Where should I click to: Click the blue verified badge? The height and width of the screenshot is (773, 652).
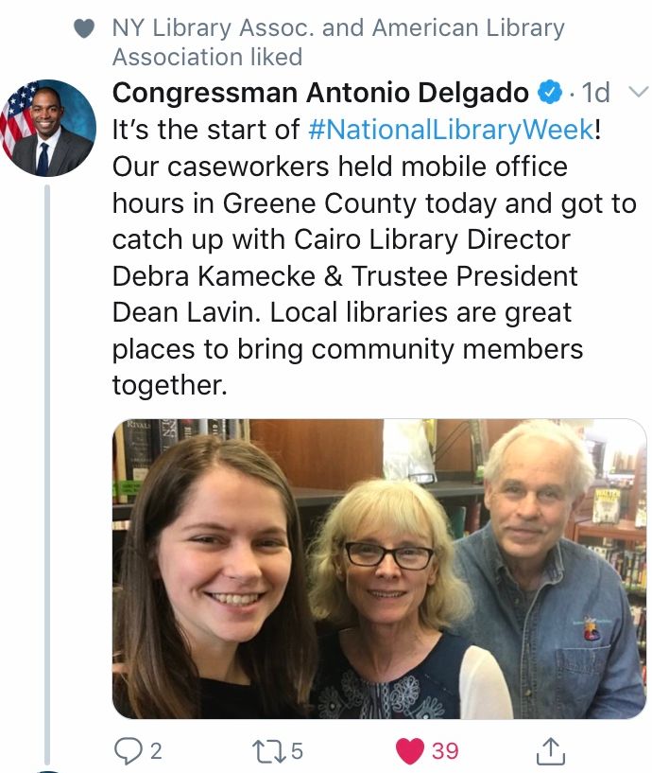point(550,92)
